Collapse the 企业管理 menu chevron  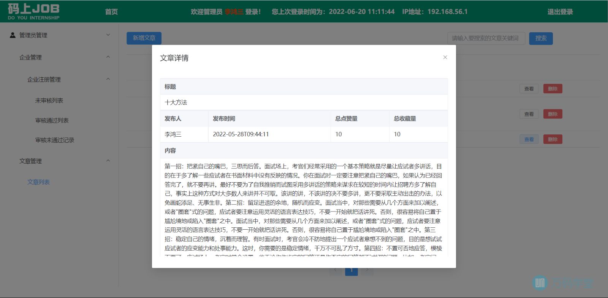point(108,57)
